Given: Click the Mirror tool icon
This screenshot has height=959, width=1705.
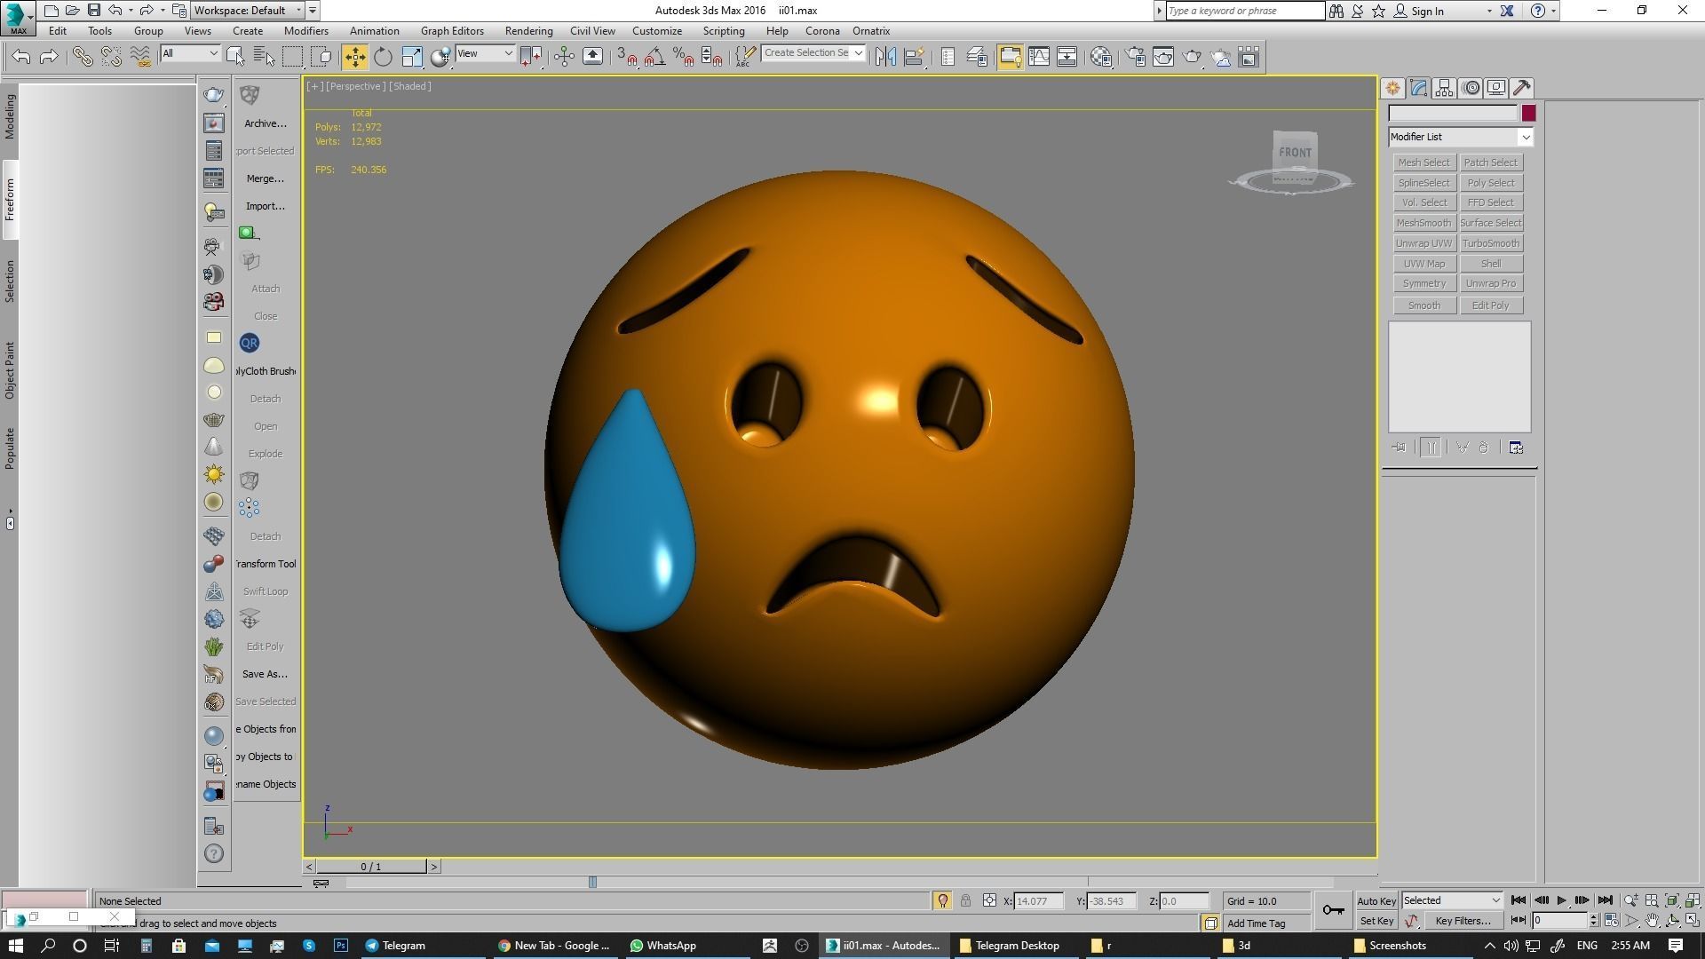Looking at the screenshot, I should 884,57.
